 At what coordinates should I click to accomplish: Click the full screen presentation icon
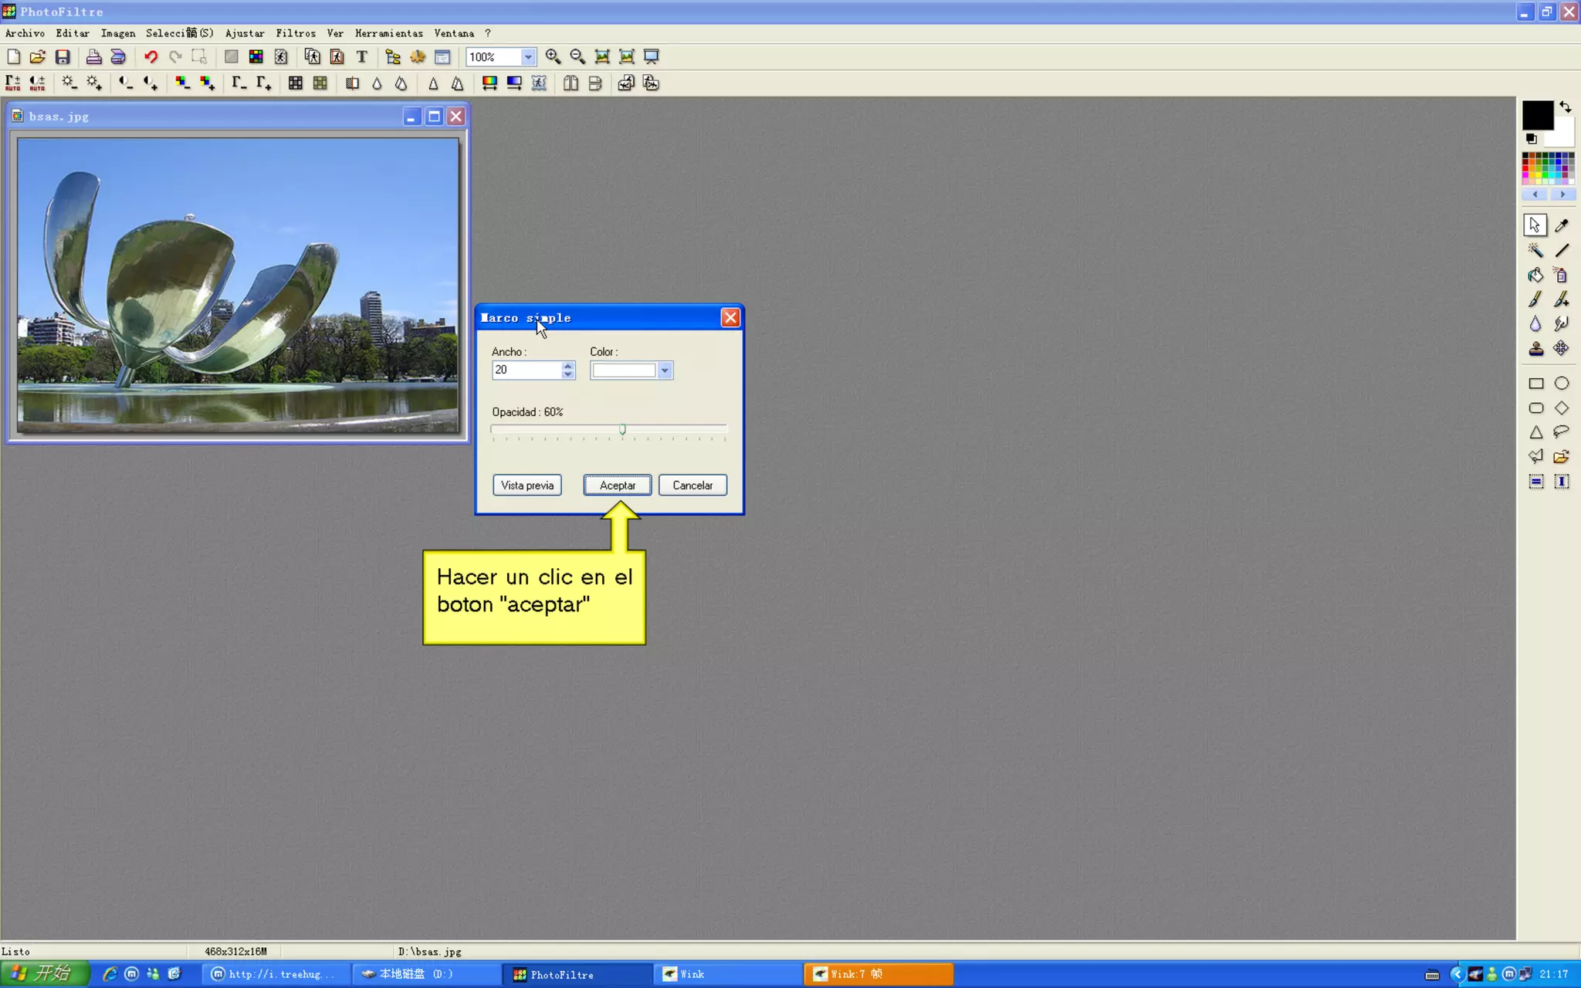[x=652, y=56]
